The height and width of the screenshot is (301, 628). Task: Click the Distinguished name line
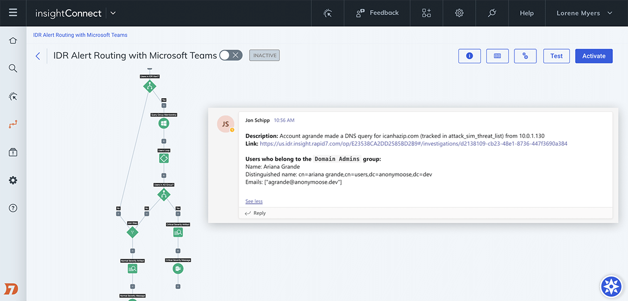pos(339,174)
